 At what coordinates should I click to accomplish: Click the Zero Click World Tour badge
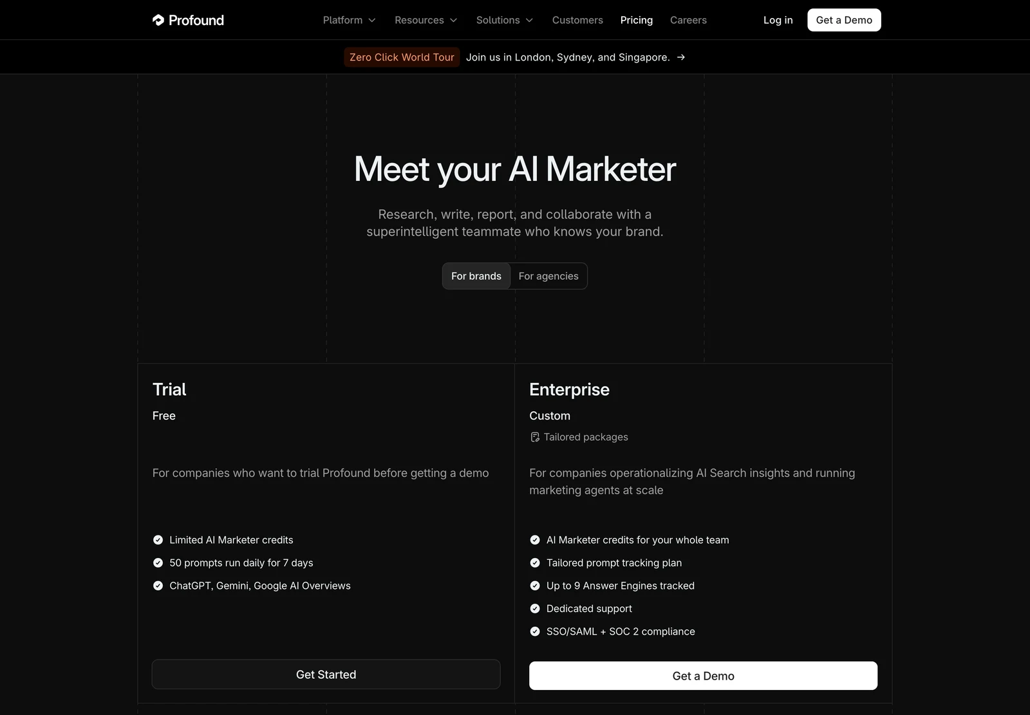pyautogui.click(x=402, y=57)
